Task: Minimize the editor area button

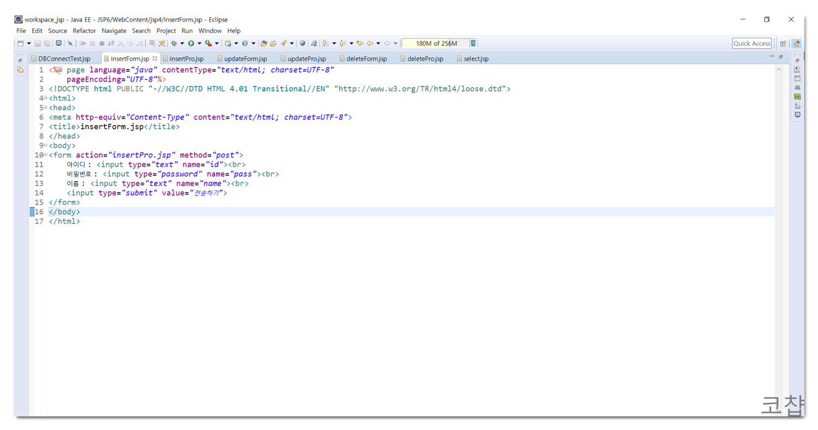Action: 772,56
